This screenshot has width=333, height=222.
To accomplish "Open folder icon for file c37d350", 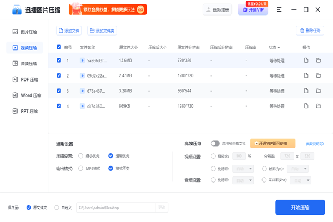I will [x=319, y=105].
